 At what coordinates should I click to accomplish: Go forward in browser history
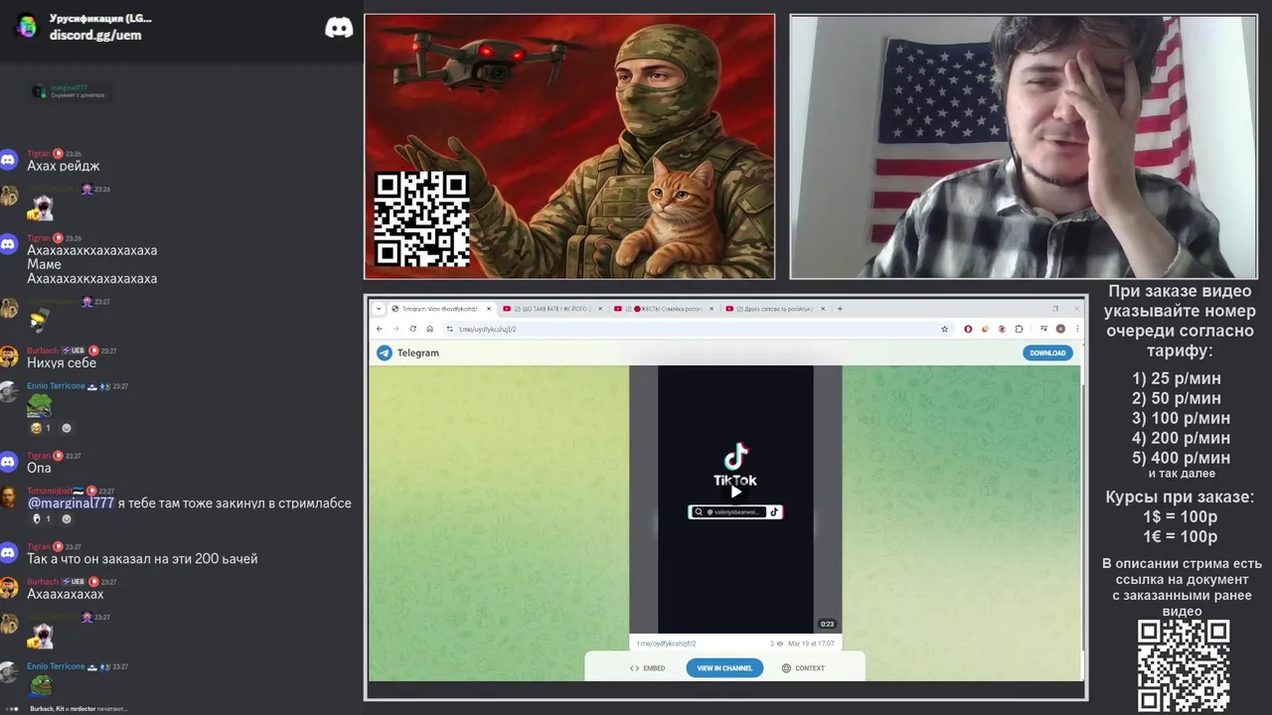pyautogui.click(x=396, y=329)
